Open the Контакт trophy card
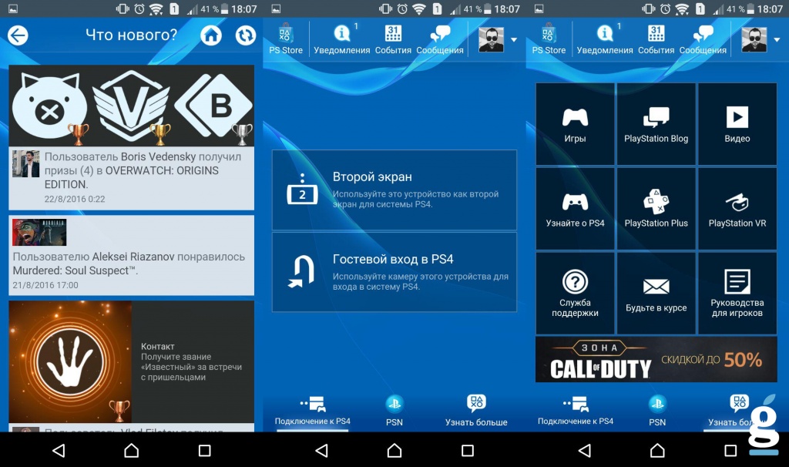789x467 pixels. [131, 362]
